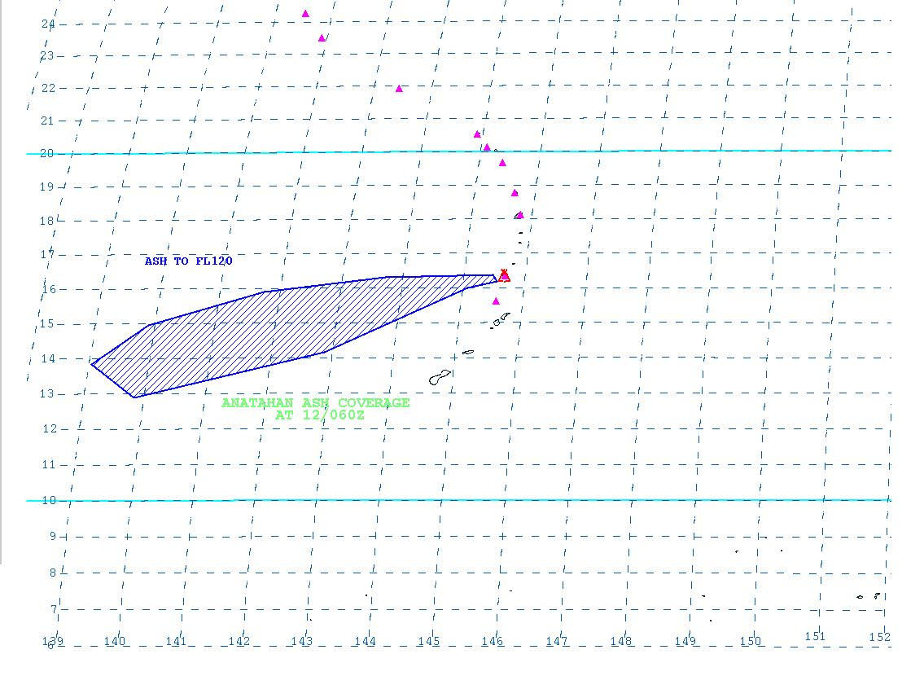Screen dimensions: 924x676
Task: Click longitude label 152
Action: tap(880, 637)
